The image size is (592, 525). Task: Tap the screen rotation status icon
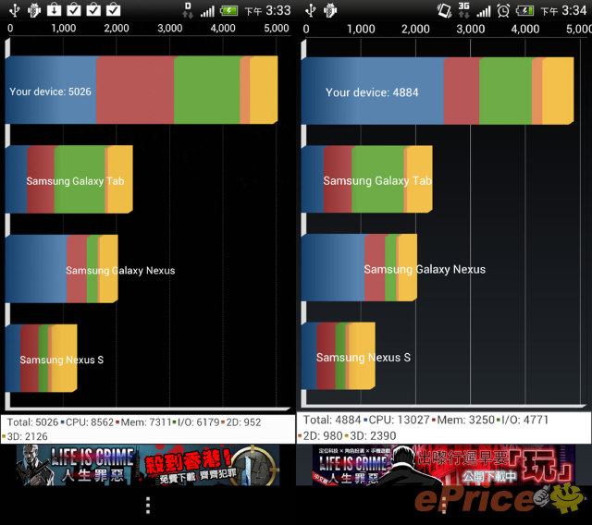445,11
